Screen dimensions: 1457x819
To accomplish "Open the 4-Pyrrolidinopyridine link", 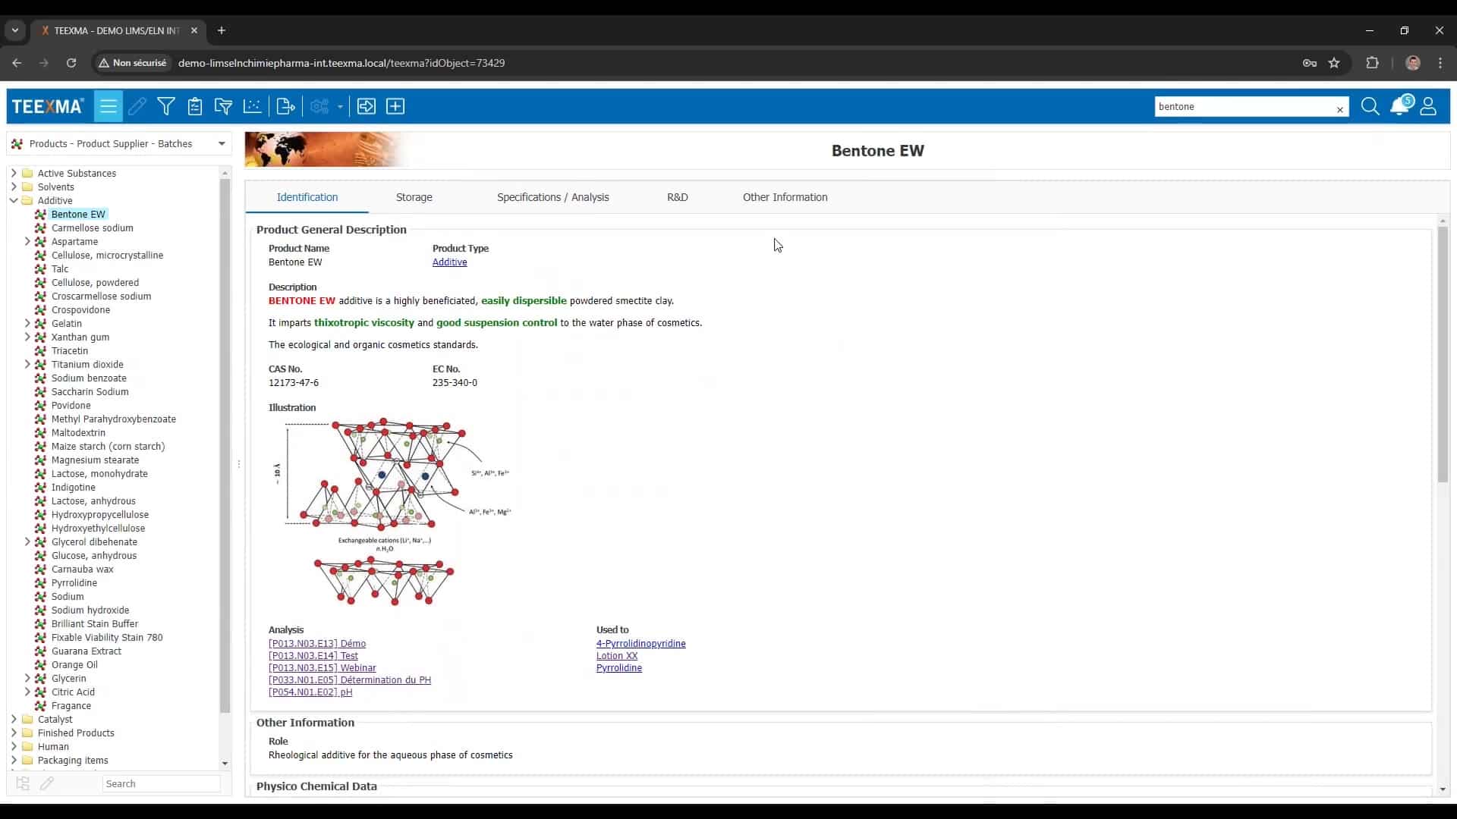I will pyautogui.click(x=640, y=643).
